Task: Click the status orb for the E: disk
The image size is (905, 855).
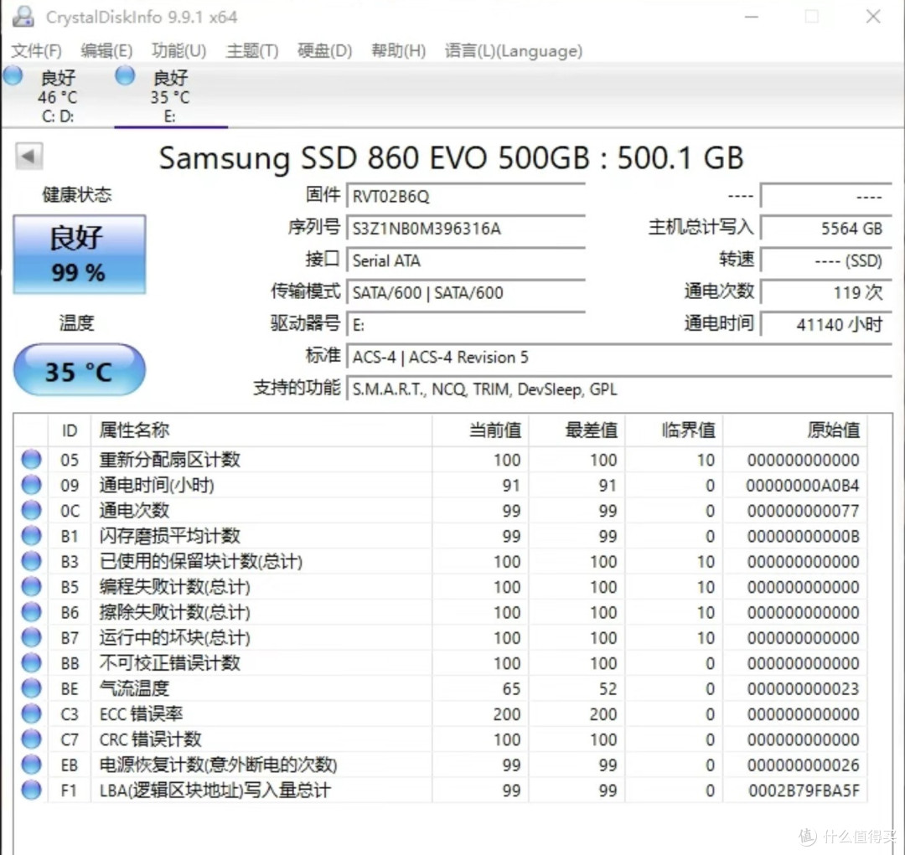Action: (x=125, y=75)
